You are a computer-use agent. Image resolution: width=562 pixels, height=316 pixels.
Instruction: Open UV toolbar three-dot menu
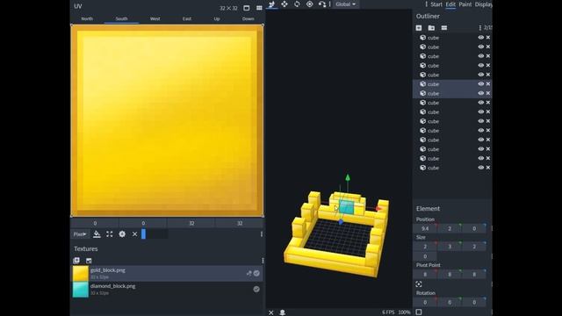pos(262,234)
